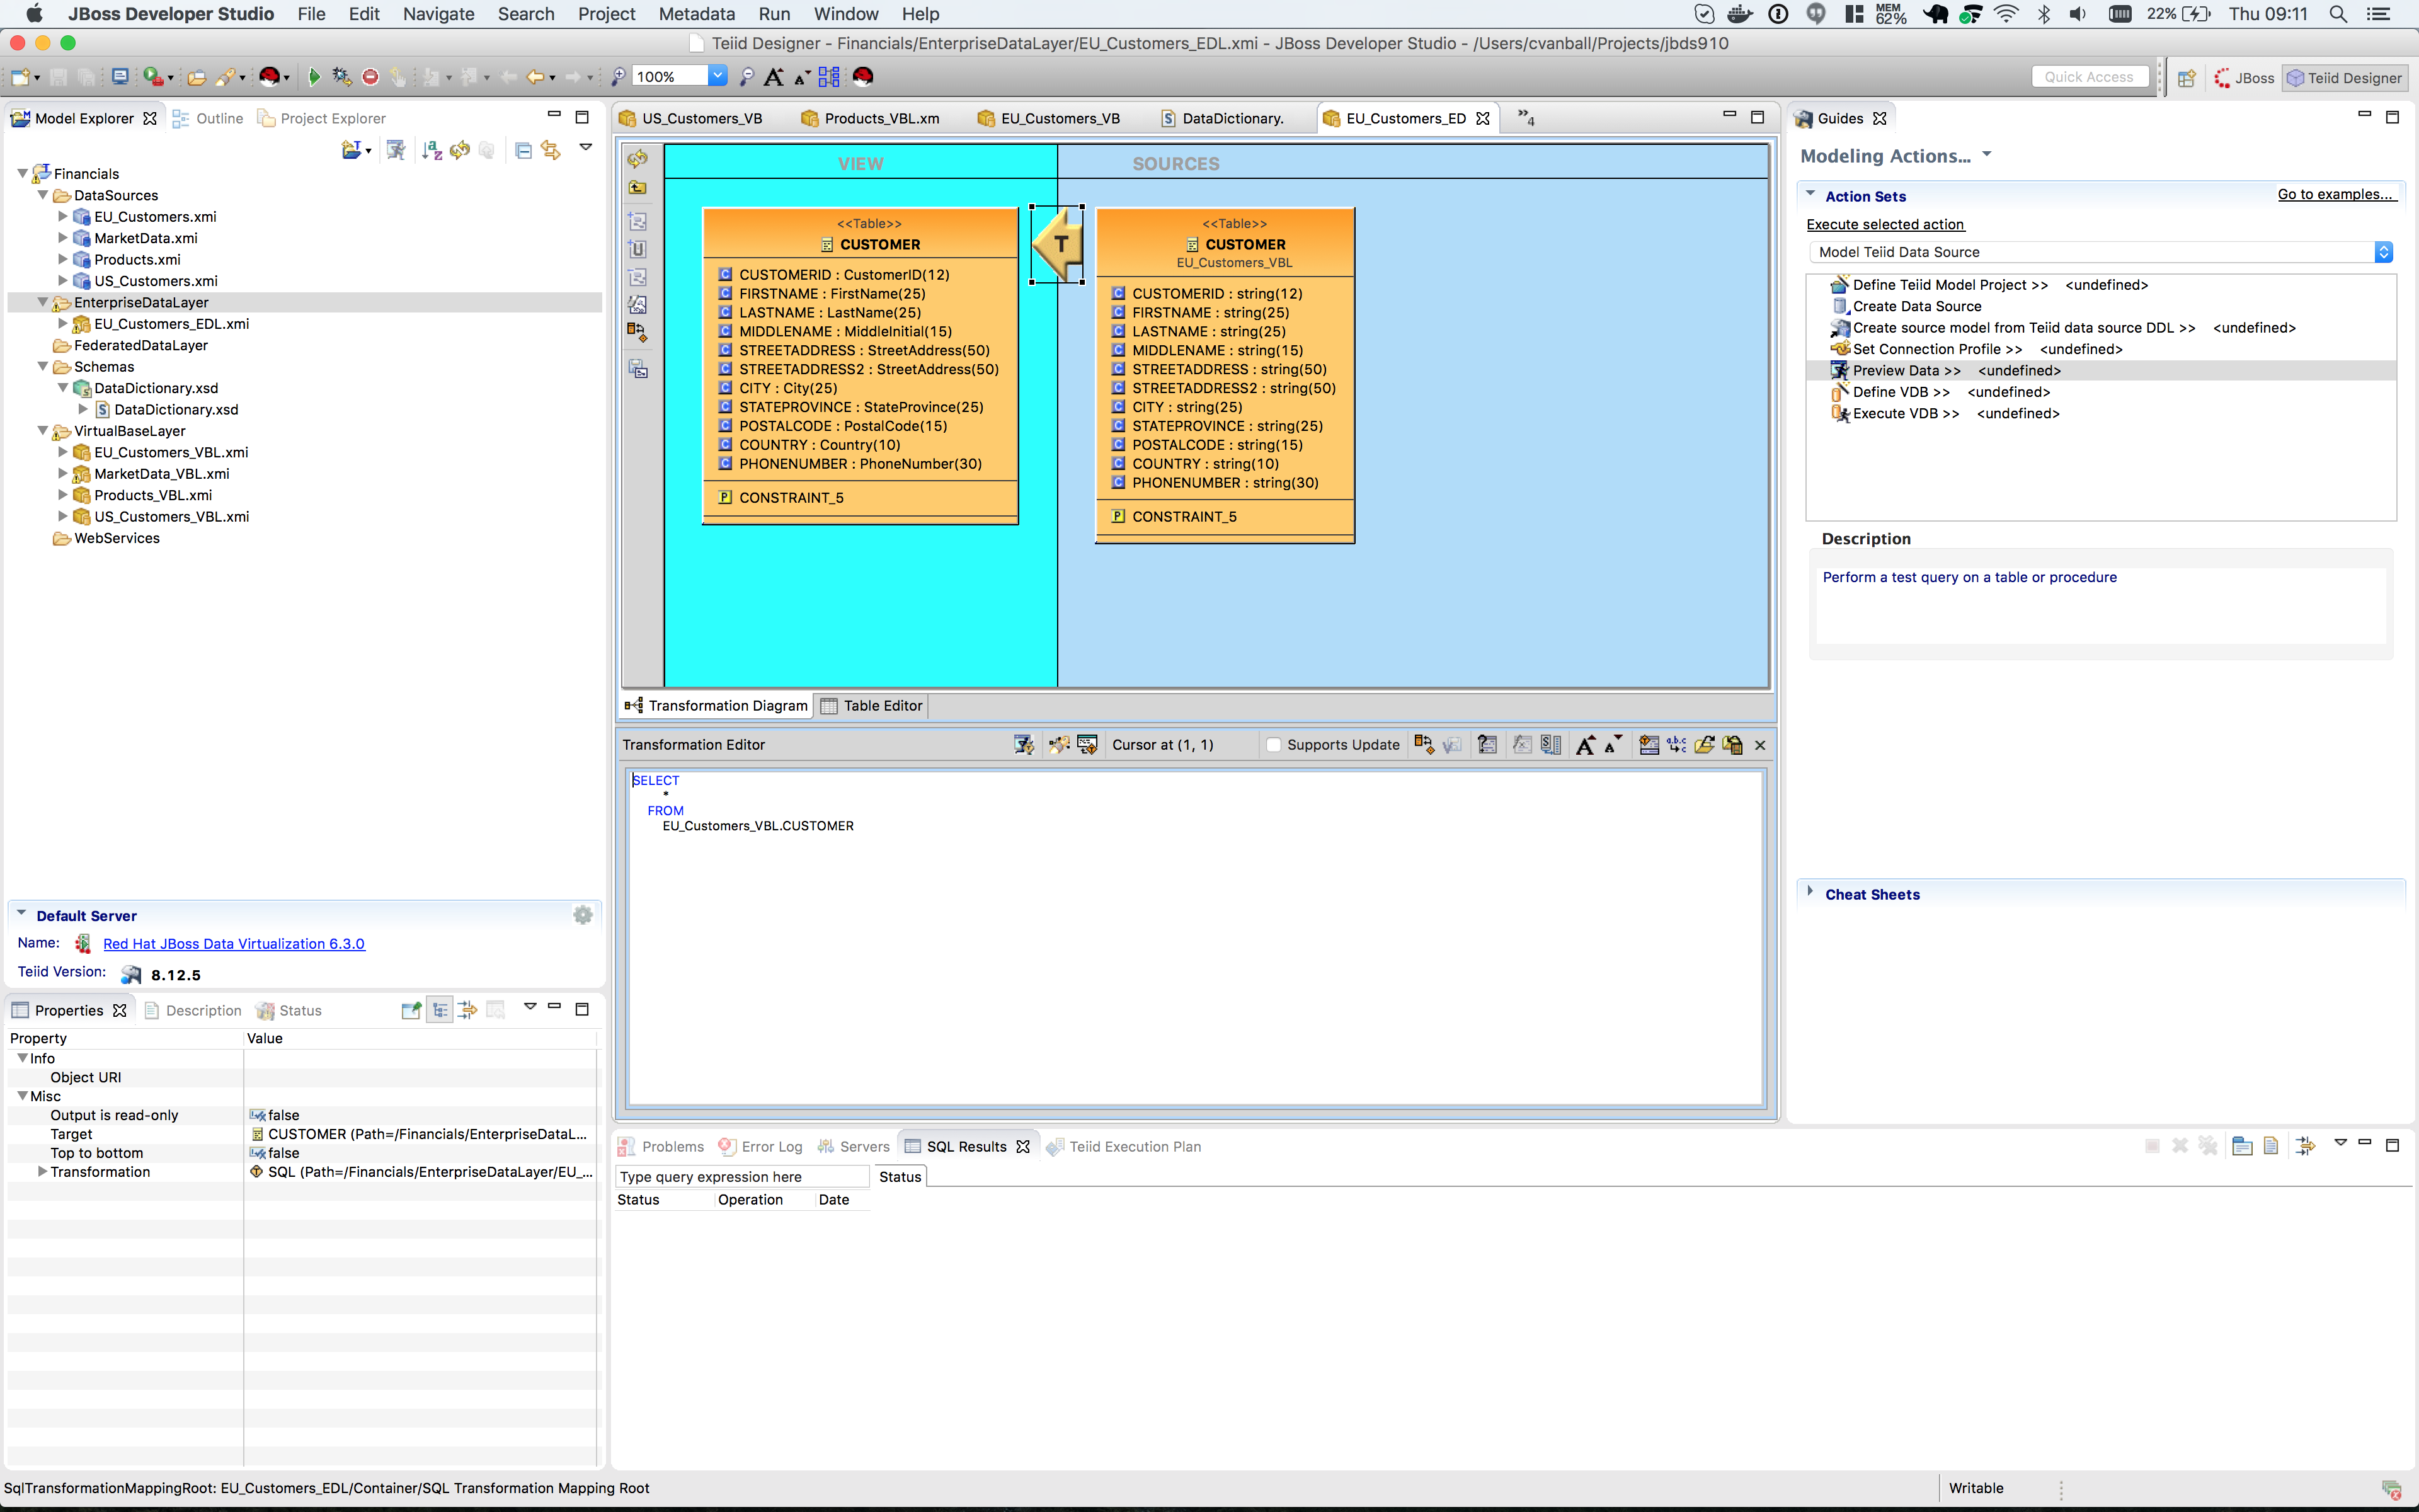Image resolution: width=2419 pixels, height=1512 pixels.
Task: Open the Model Teiid Data Source action dropdown
Action: point(2385,252)
